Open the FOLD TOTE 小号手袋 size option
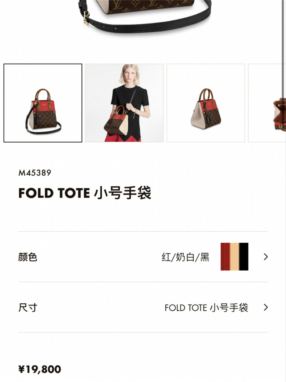Viewport: 286px width, 382px height. (206, 308)
